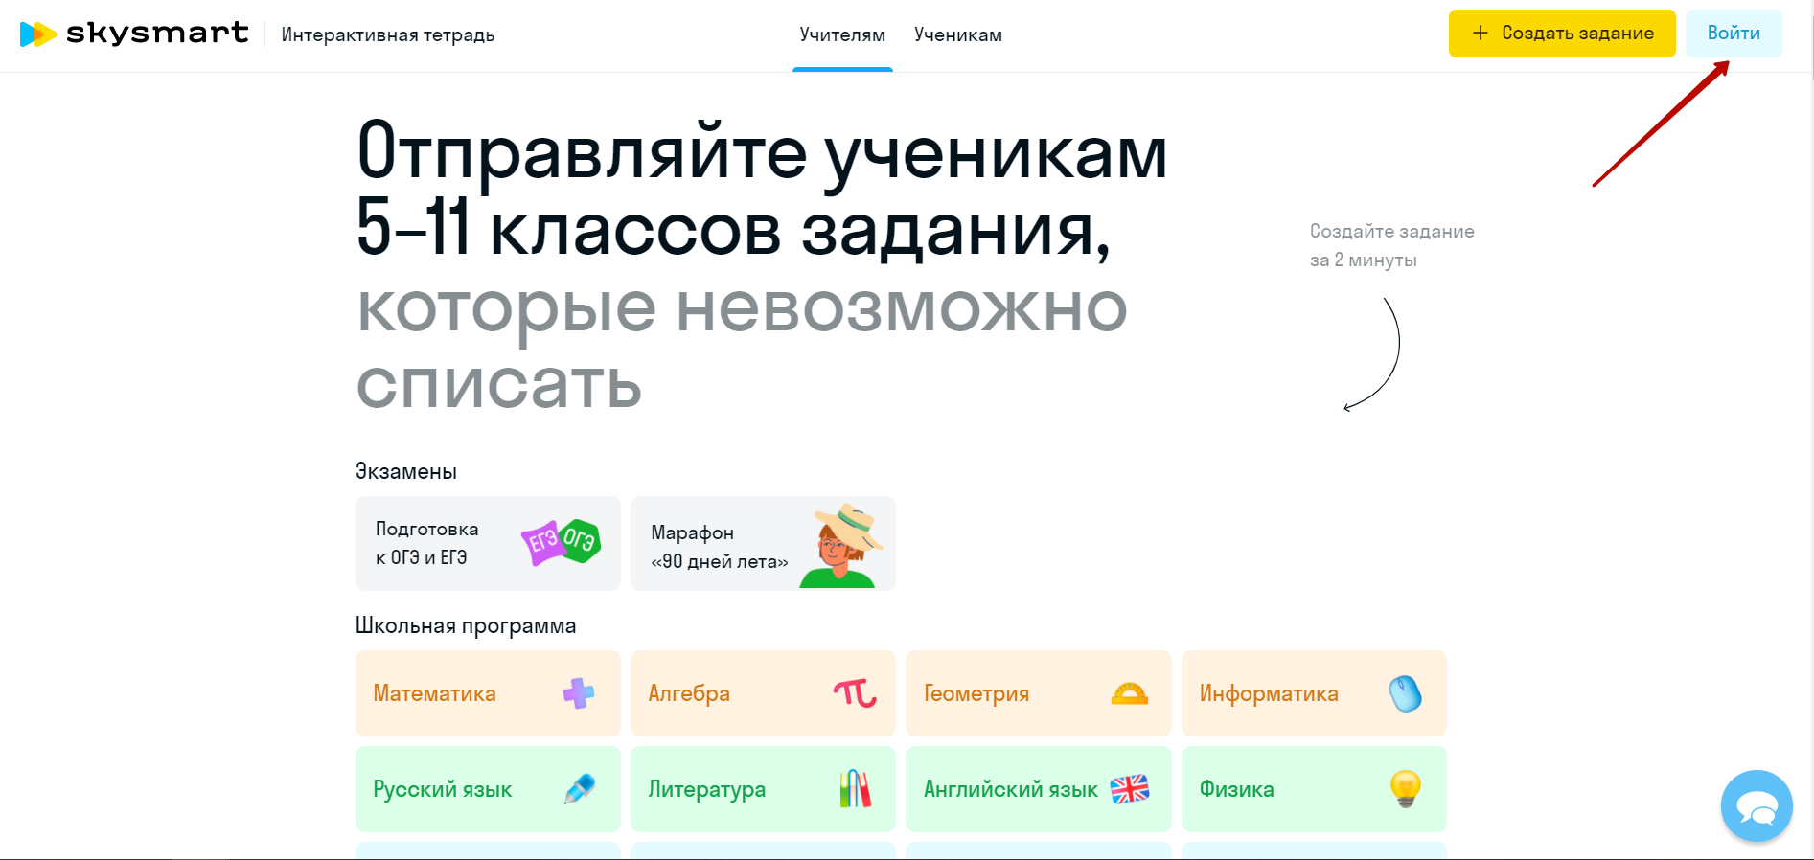Open Подготовка к ОГЭ и ЕГЭ card
The image size is (1814, 860).
[x=488, y=543]
